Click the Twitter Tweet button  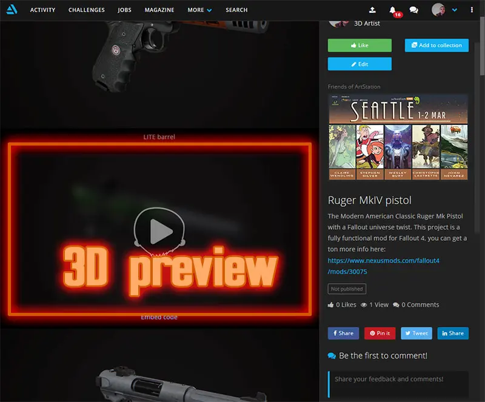pyautogui.click(x=416, y=333)
